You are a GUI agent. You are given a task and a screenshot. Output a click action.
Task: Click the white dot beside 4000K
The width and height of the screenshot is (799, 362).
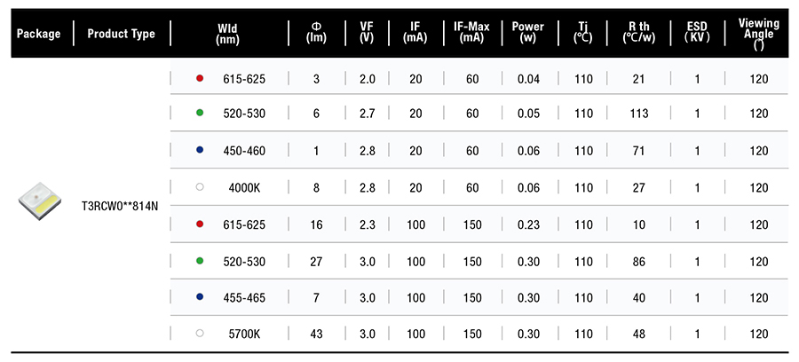[x=201, y=187]
